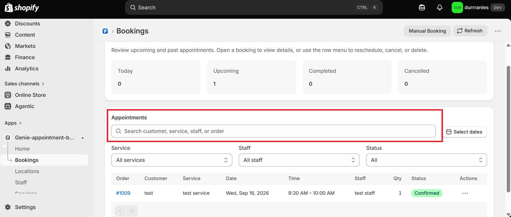511x217 pixels.
Task: Click the Completed stat card
Action: tap(347, 77)
